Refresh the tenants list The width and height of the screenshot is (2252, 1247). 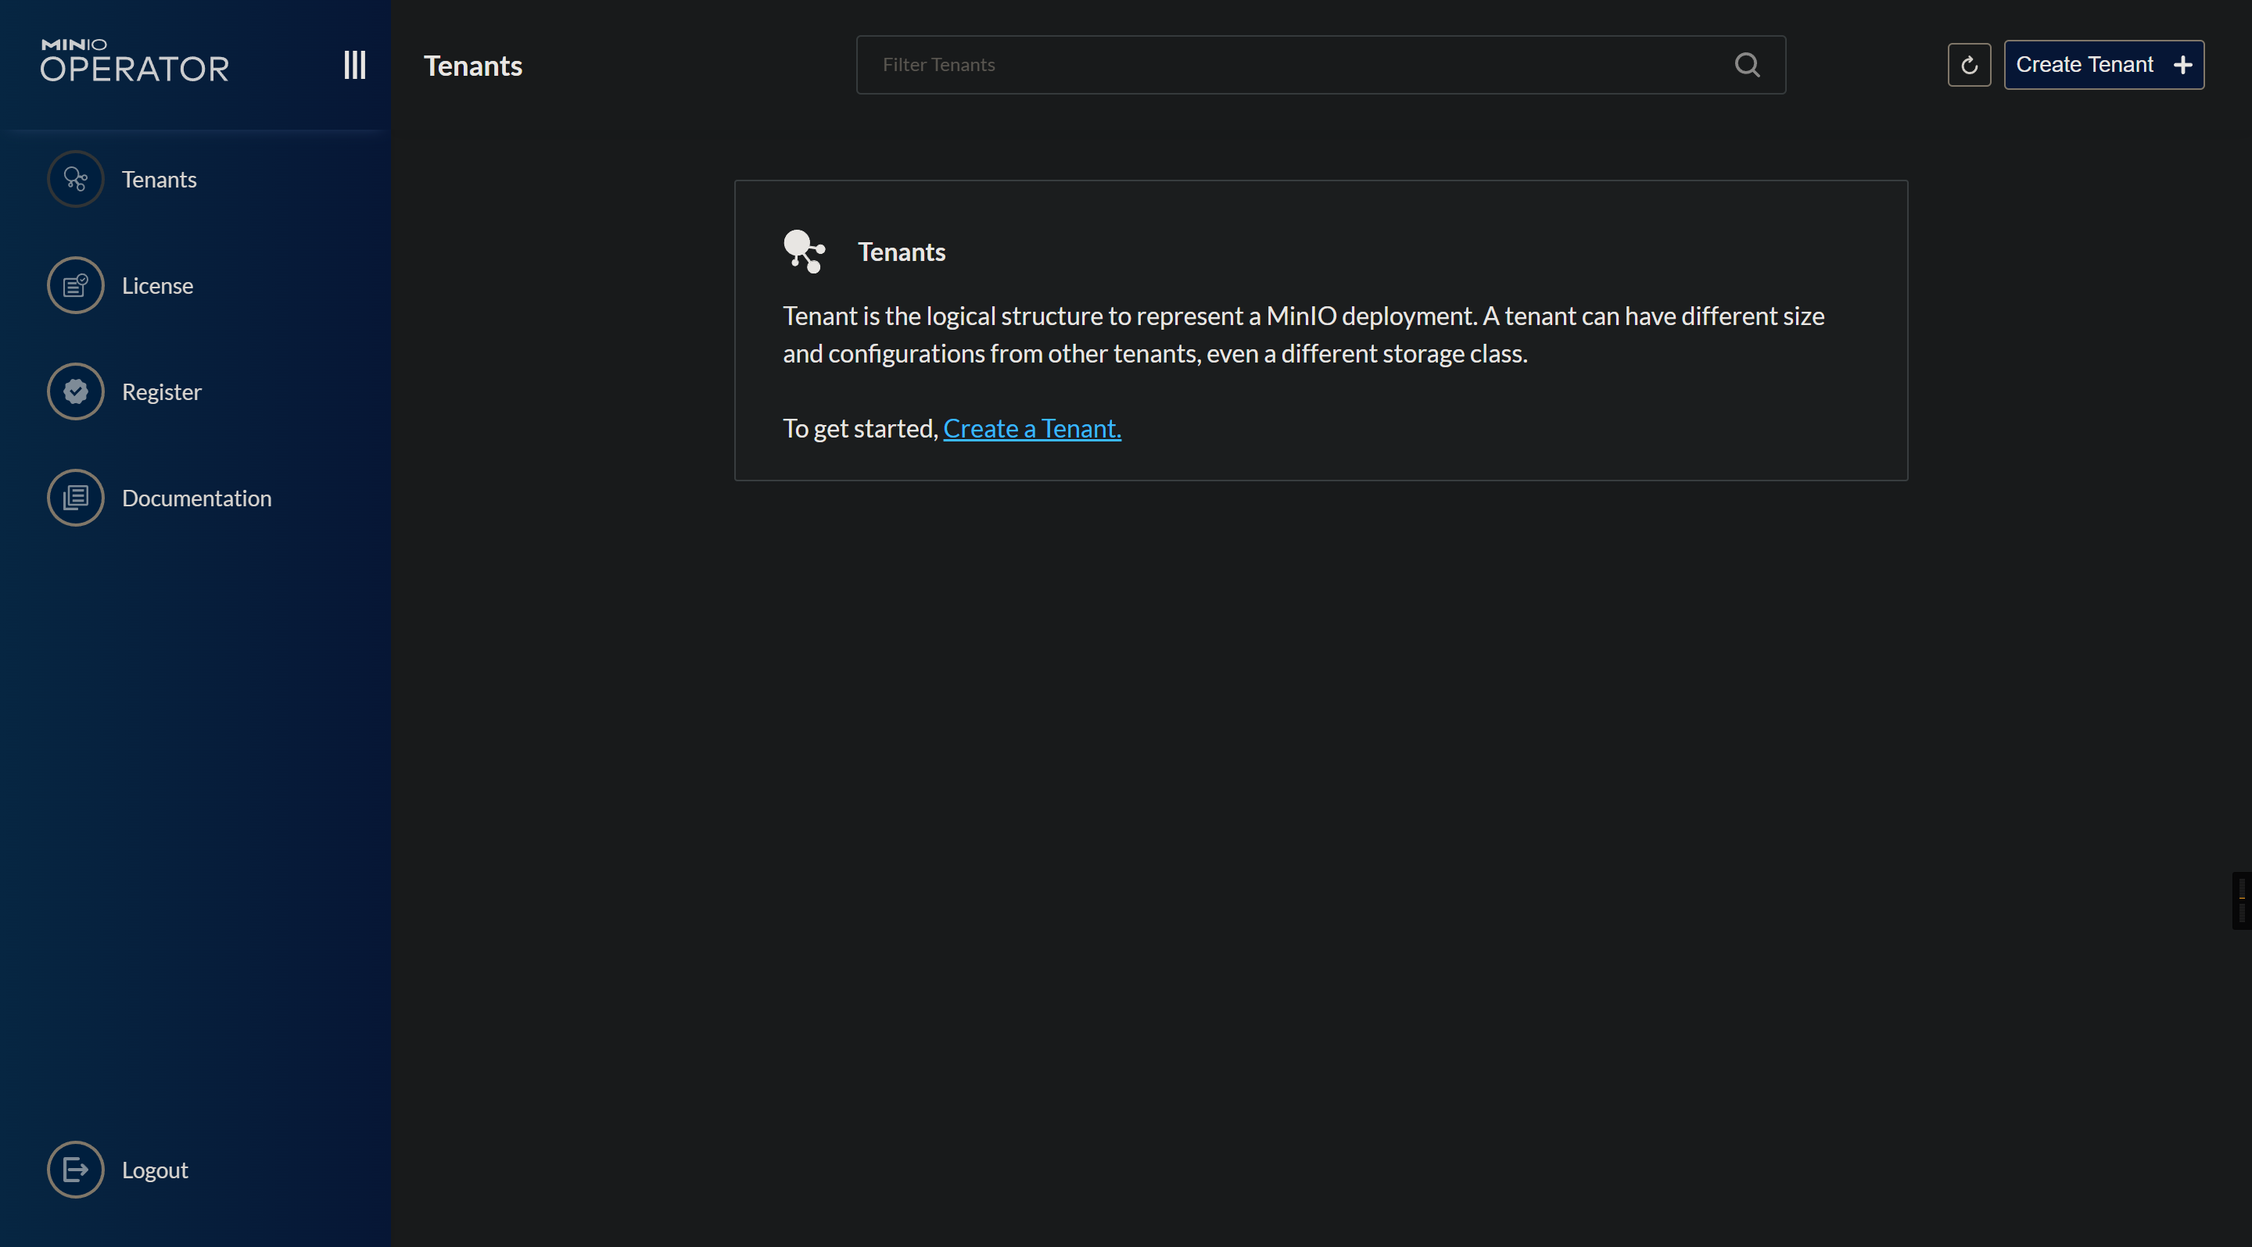tap(1969, 65)
